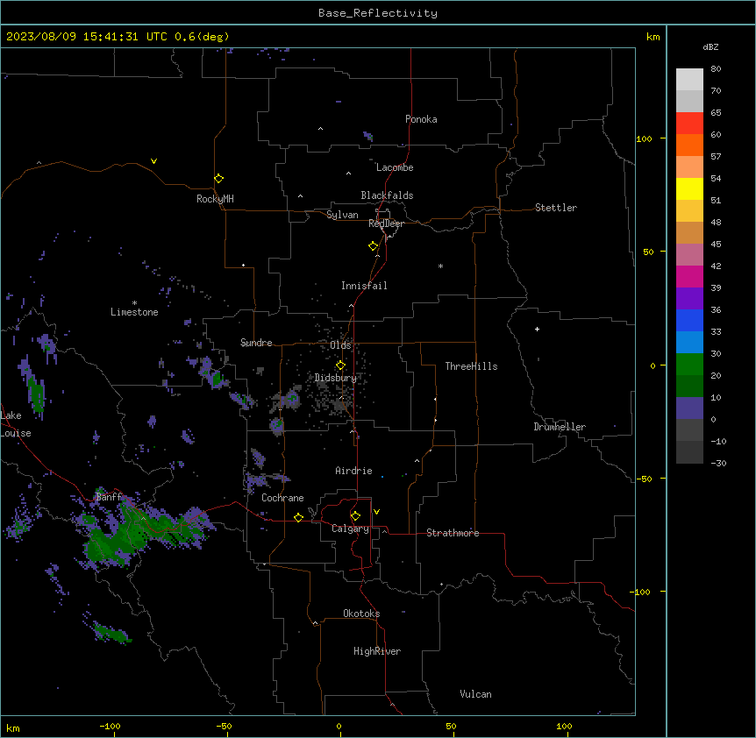Viewport: 756px width, 738px height.
Task: Pick the orange 57-60 dBZ legend swatch
Action: 689,145
